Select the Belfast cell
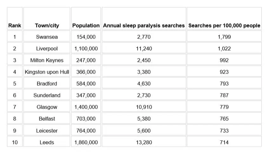Image resolution: width=269 pixels, height=157 pixels. coord(47,119)
